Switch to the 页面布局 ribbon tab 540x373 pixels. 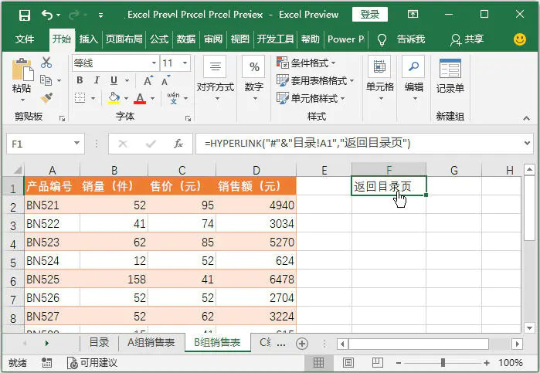124,39
